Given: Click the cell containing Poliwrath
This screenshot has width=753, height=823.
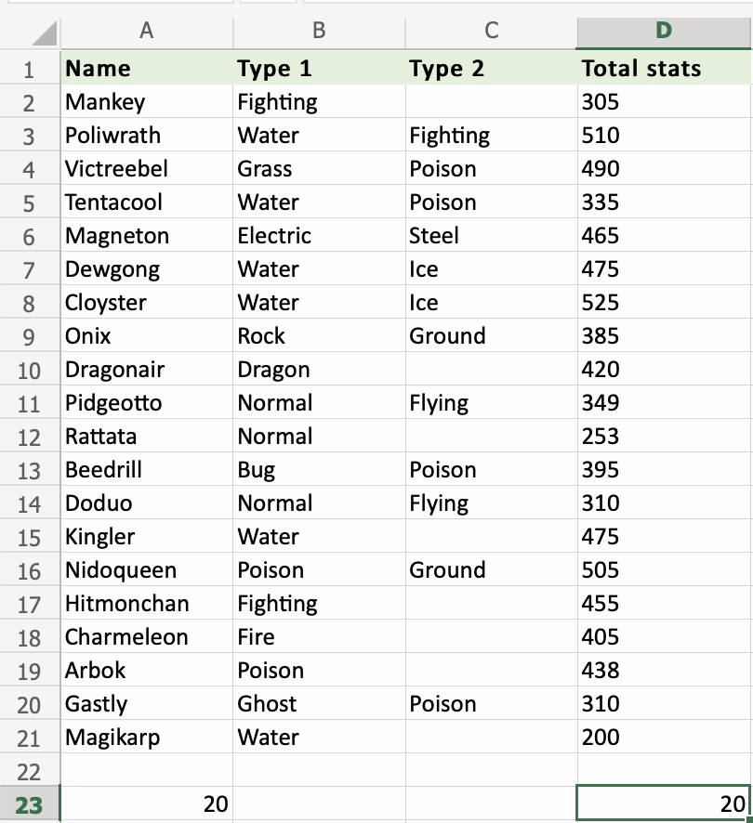Looking at the screenshot, I should click(146, 136).
